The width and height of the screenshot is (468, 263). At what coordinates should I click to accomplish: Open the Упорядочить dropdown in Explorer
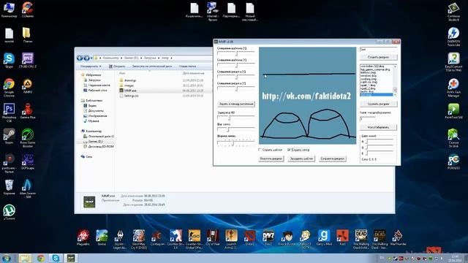pos(91,66)
